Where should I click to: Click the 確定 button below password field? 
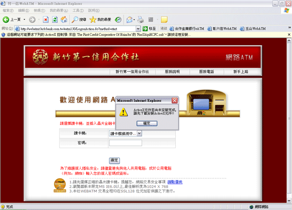(114, 160)
